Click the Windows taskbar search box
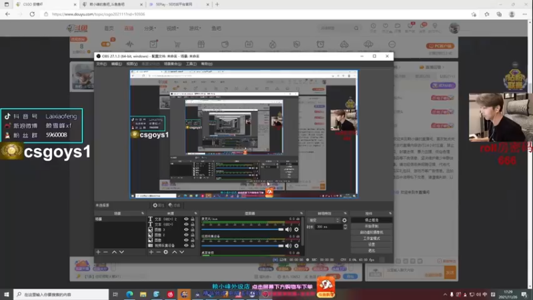 pyautogui.click(x=61, y=294)
